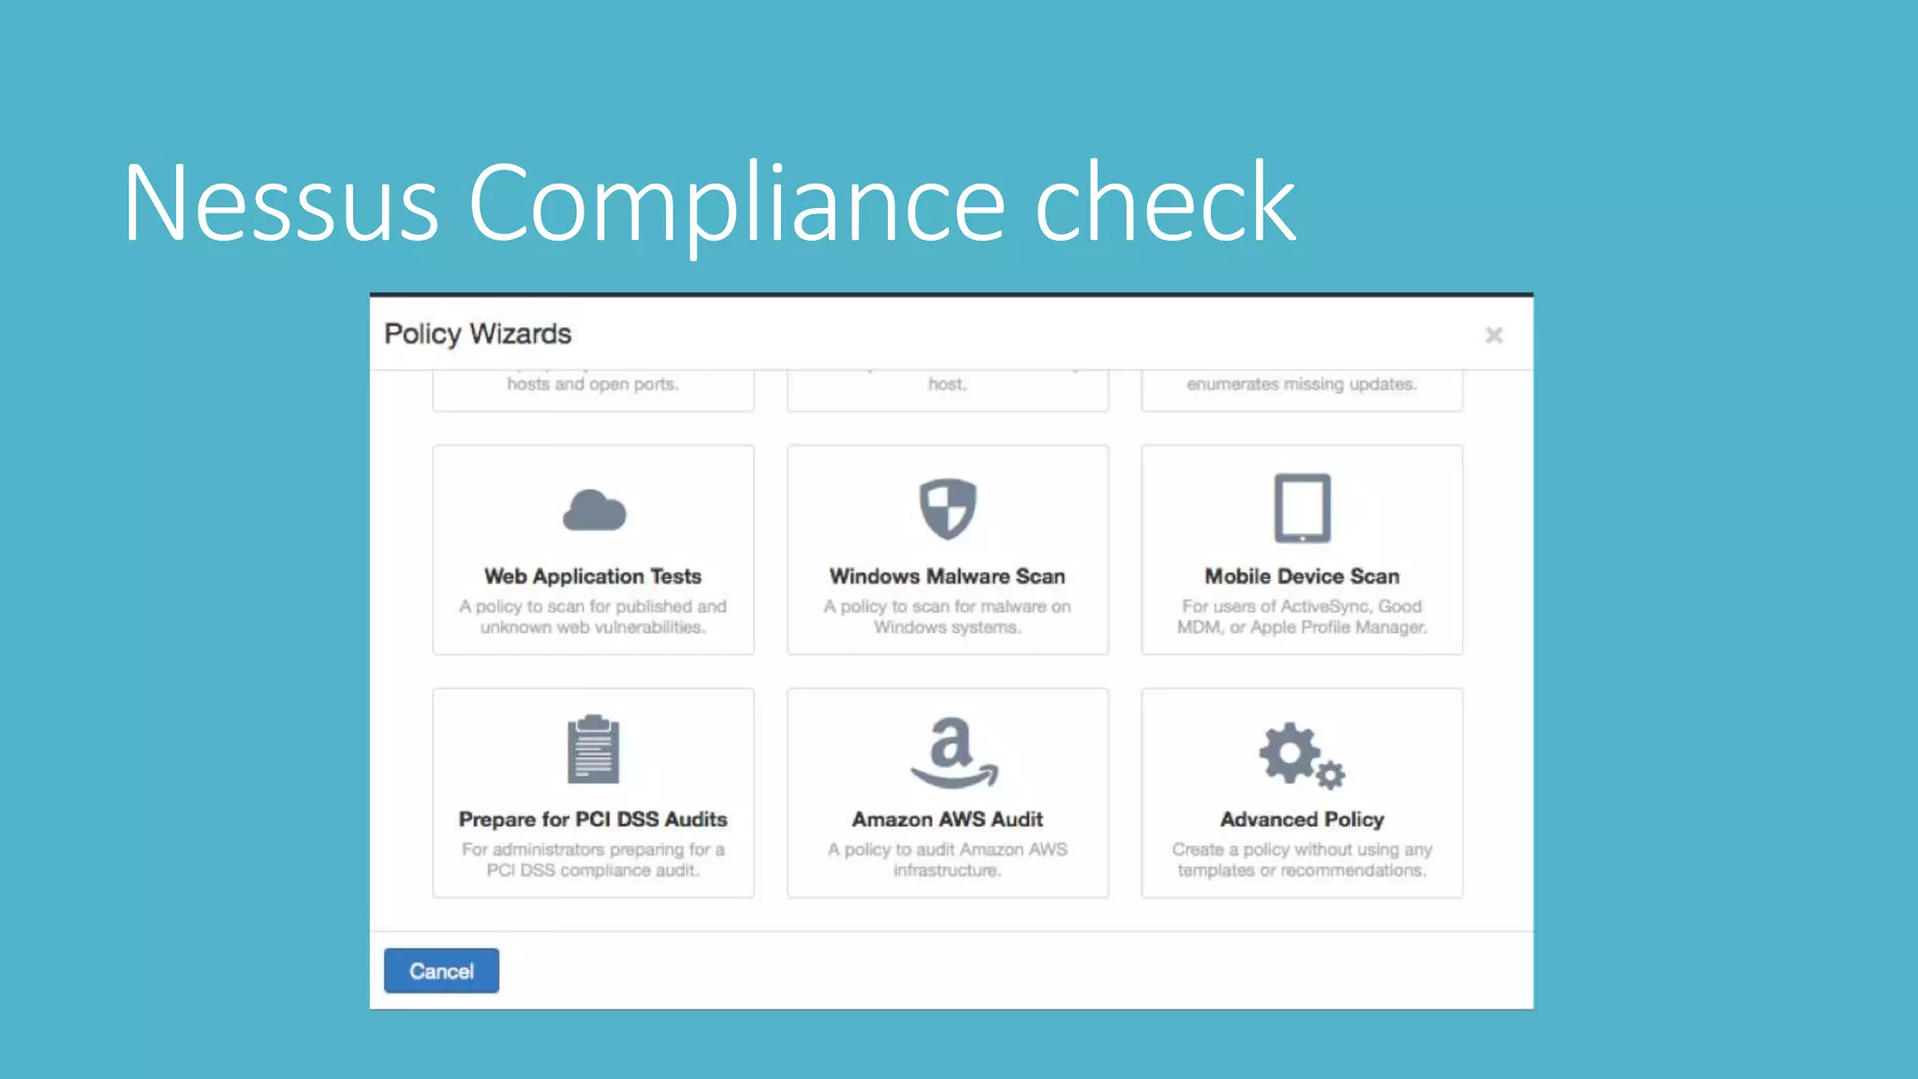This screenshot has height=1079, width=1918.
Task: Click 'Create a policy without using any templates' text
Action: click(x=1302, y=860)
